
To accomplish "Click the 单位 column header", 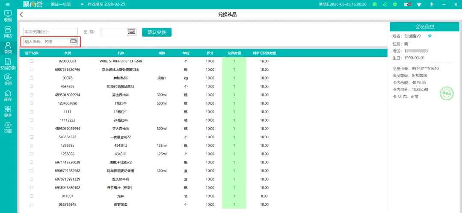I will [x=186, y=53].
